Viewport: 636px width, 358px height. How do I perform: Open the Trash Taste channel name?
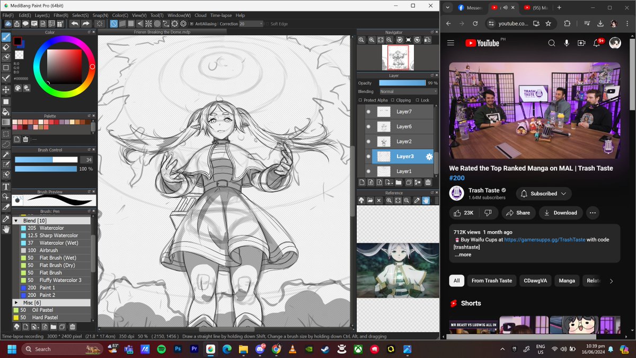click(x=484, y=190)
